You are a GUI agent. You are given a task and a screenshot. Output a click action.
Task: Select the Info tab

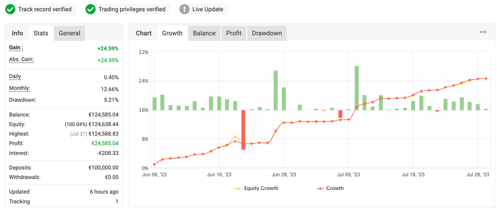point(17,33)
